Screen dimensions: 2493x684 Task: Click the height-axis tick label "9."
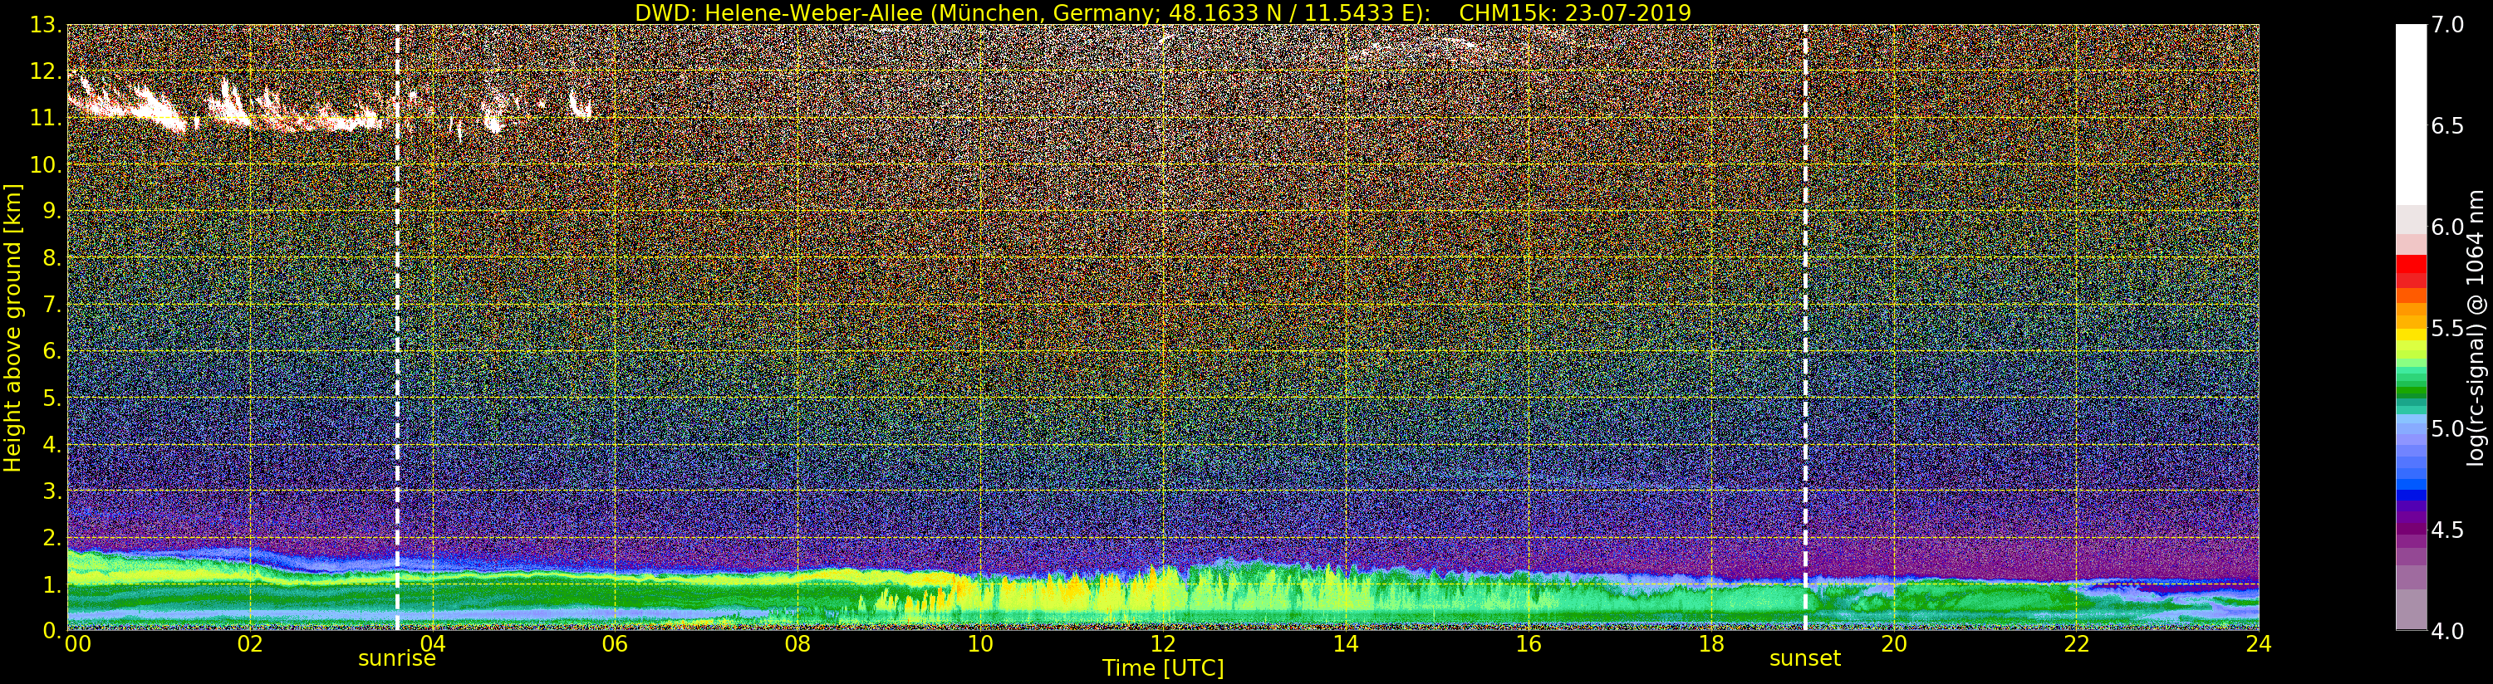click(52, 211)
